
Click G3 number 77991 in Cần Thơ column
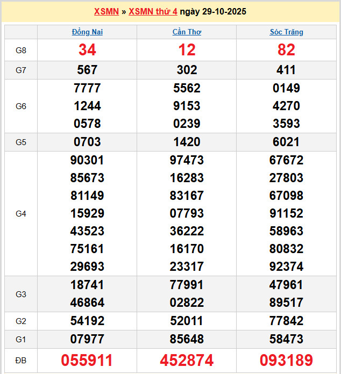[187, 285]
